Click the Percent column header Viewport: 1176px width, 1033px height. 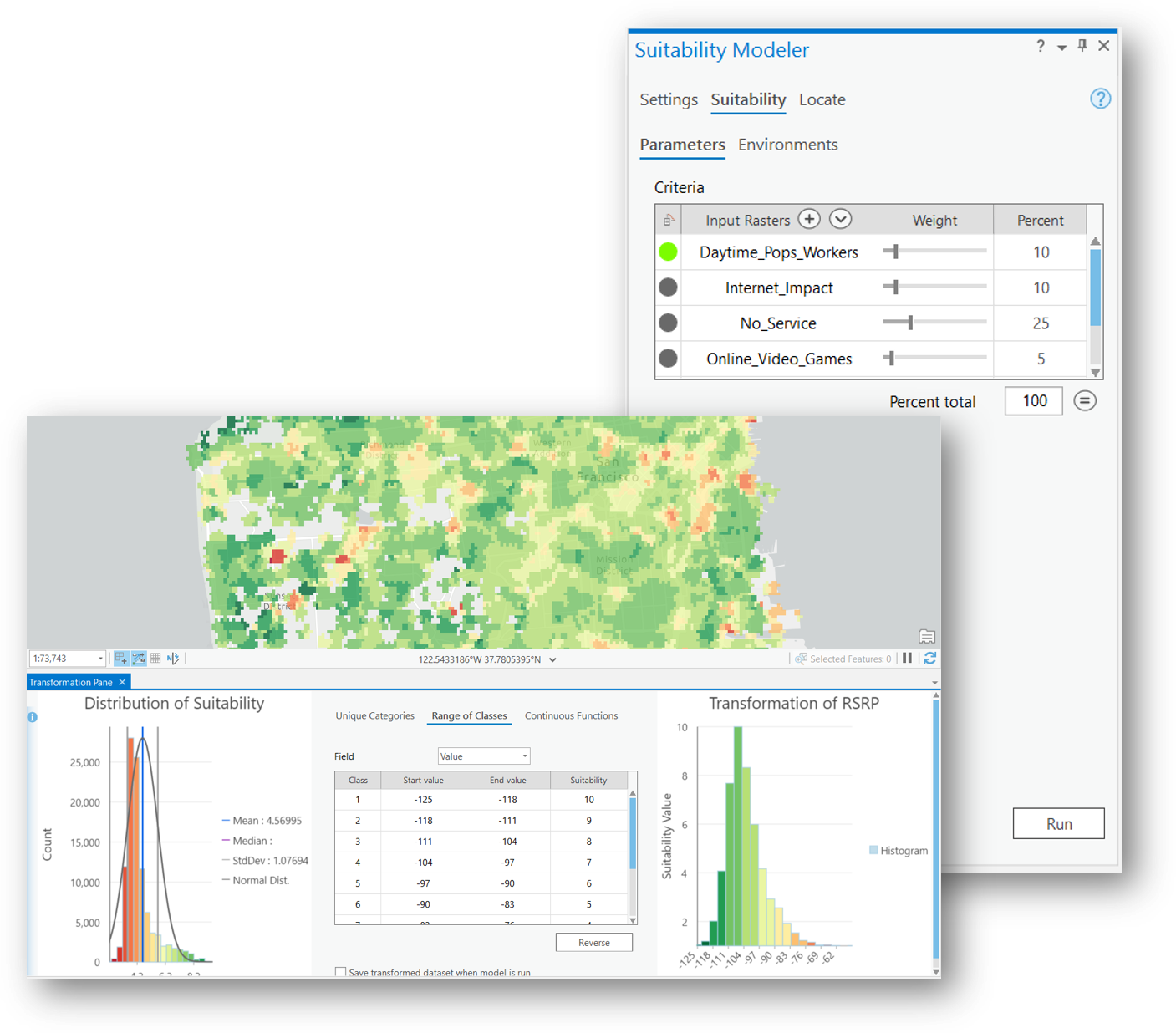coord(1040,220)
